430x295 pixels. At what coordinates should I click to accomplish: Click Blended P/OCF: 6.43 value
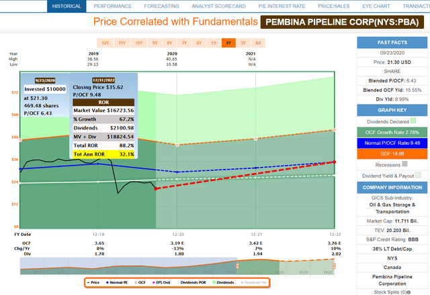click(392, 80)
